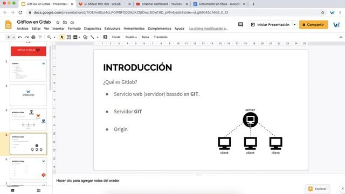Select the line tool

92,37
